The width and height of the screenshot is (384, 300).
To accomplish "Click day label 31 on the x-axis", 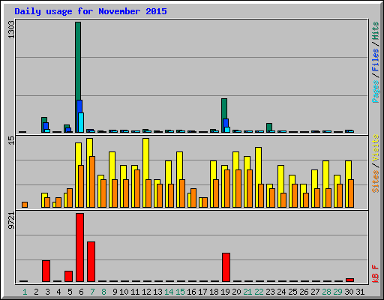I will (x=360, y=292).
